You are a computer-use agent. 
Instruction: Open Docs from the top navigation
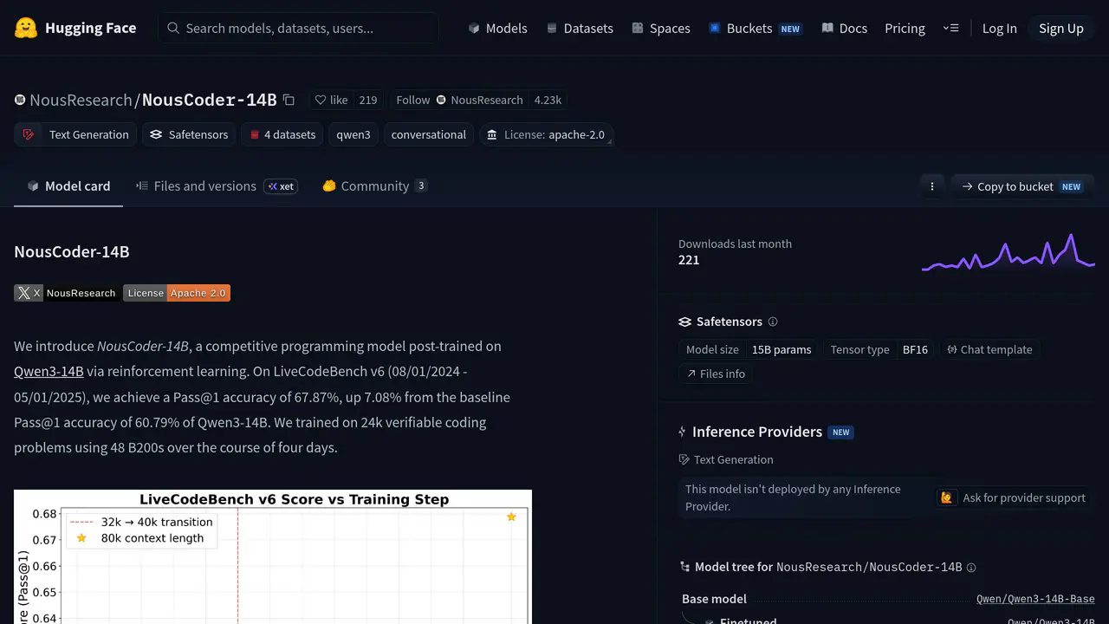pos(845,28)
